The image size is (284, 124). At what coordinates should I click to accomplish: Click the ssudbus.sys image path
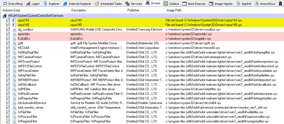193,29
